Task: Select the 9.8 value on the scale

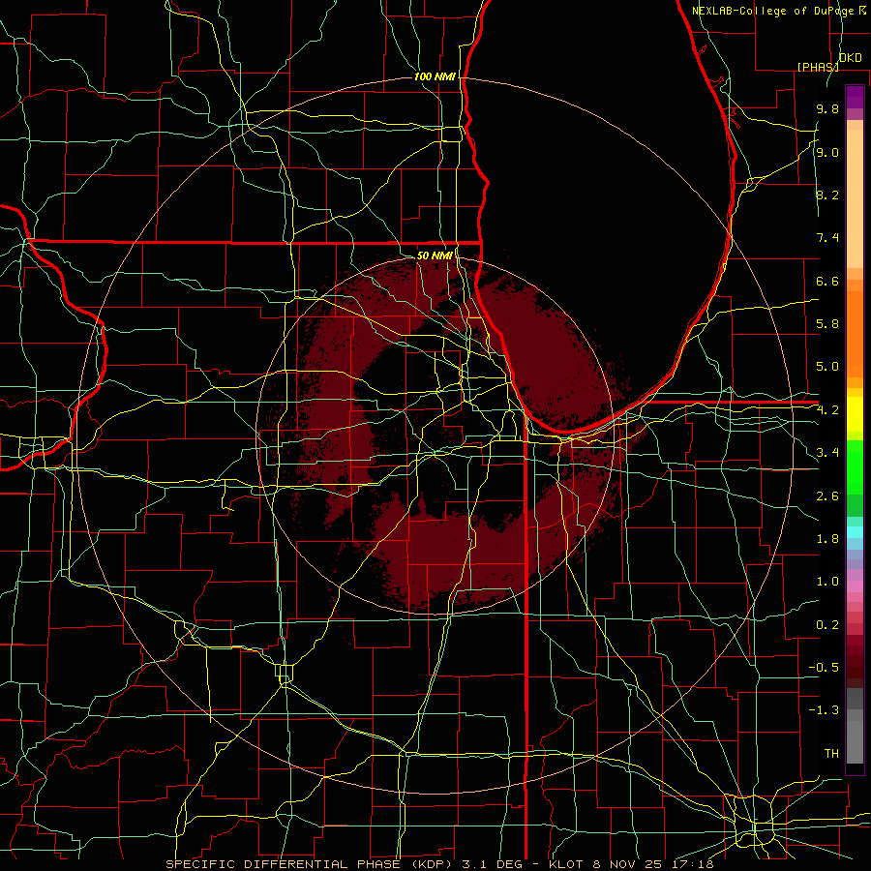Action: point(827,108)
